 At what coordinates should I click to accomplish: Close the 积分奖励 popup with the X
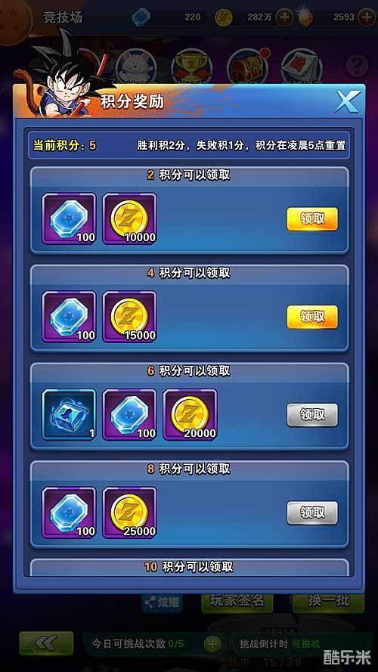(347, 101)
